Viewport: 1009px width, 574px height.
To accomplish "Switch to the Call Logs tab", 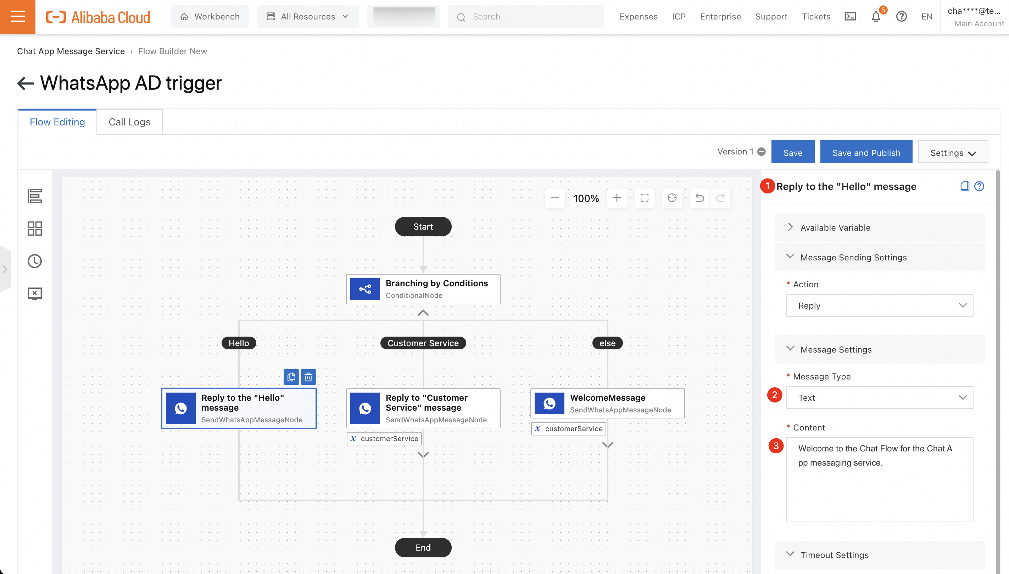I will [129, 122].
